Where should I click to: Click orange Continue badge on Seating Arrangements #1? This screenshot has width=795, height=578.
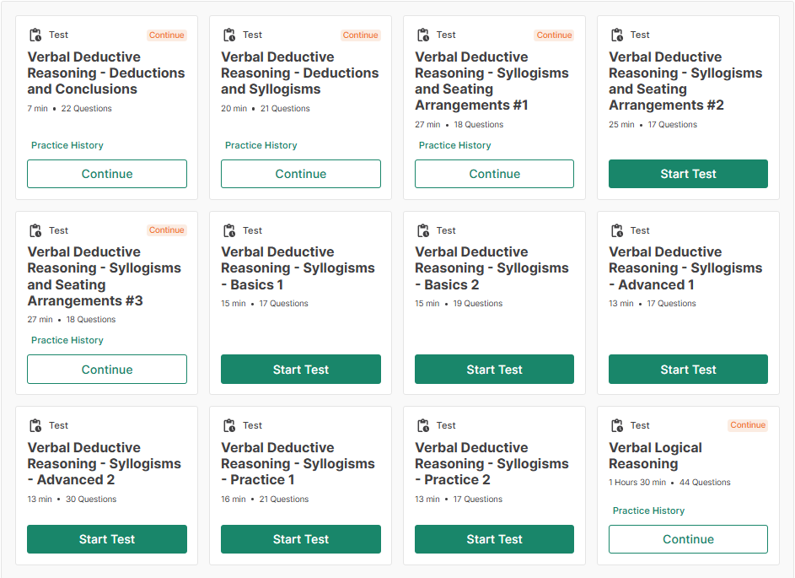pyautogui.click(x=554, y=35)
